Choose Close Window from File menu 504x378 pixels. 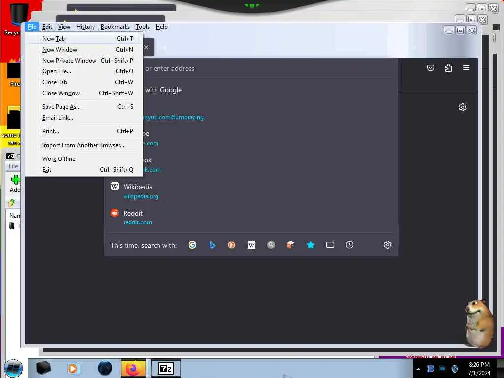click(x=84, y=93)
